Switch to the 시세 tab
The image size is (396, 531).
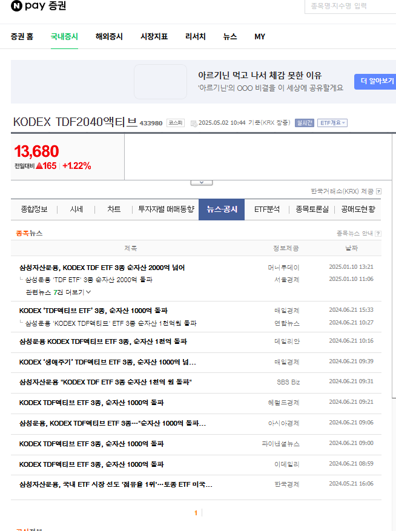(x=76, y=209)
